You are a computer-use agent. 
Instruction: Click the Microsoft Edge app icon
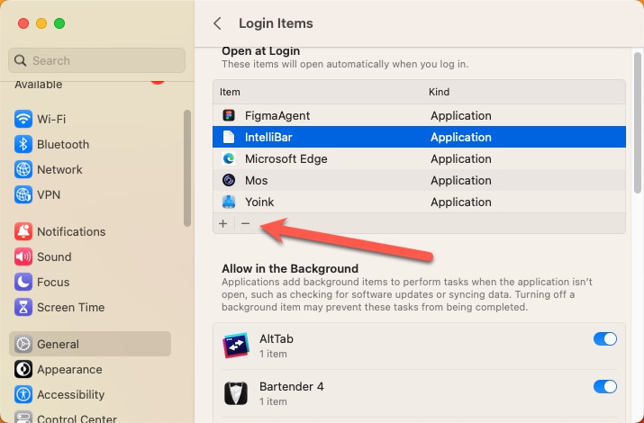229,158
